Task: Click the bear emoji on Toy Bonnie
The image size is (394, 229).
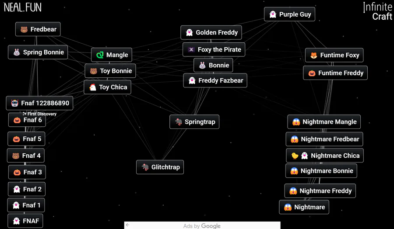Action: click(94, 71)
